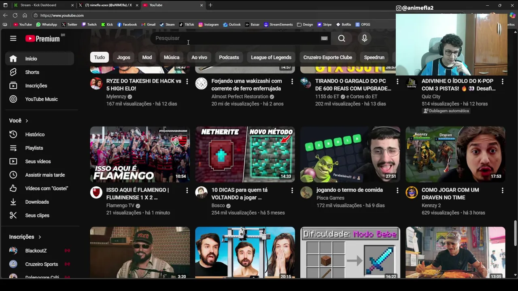This screenshot has height=291, width=518.
Task: Select the Cruzeiro Esporte Clube chip
Action: point(328,57)
